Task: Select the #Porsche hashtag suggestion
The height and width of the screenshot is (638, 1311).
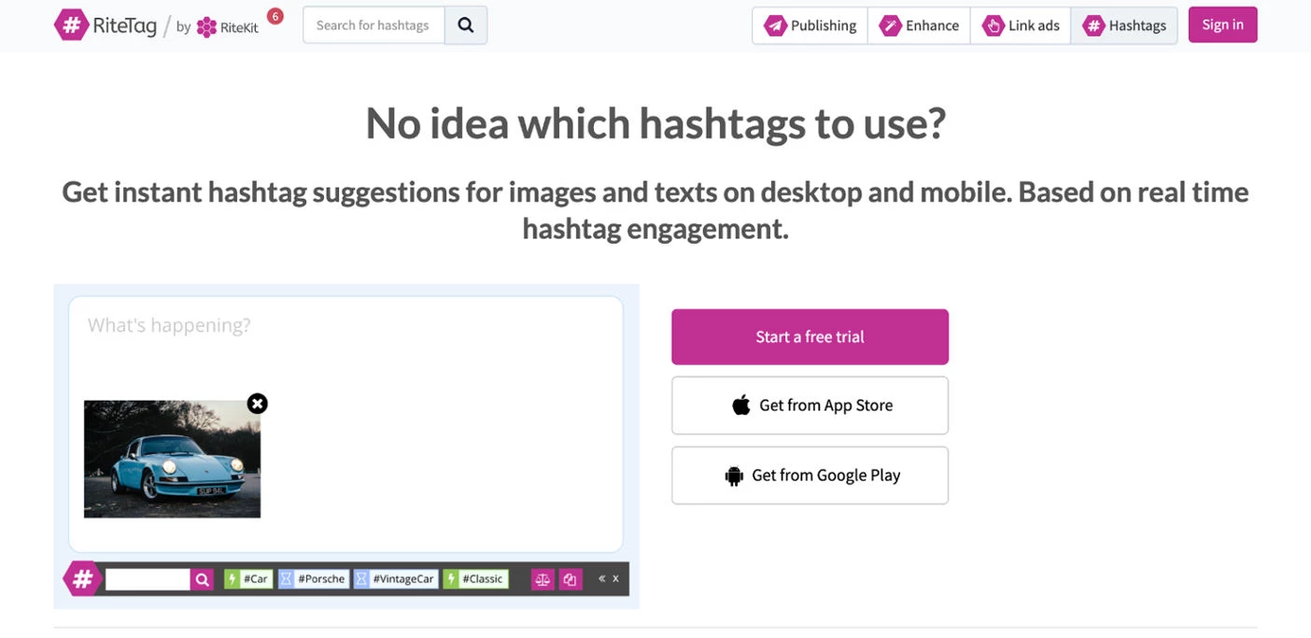Action: pyautogui.click(x=314, y=579)
